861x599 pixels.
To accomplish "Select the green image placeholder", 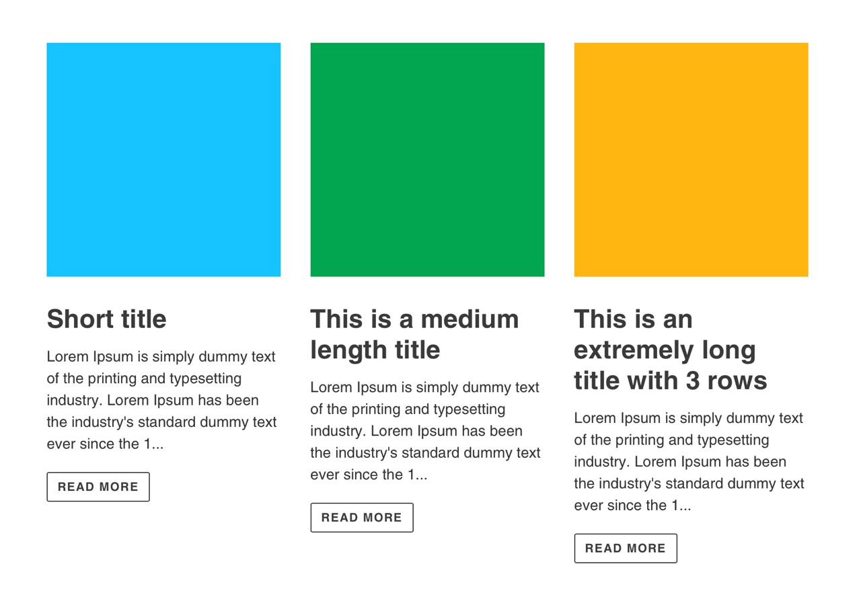I will click(x=427, y=159).
